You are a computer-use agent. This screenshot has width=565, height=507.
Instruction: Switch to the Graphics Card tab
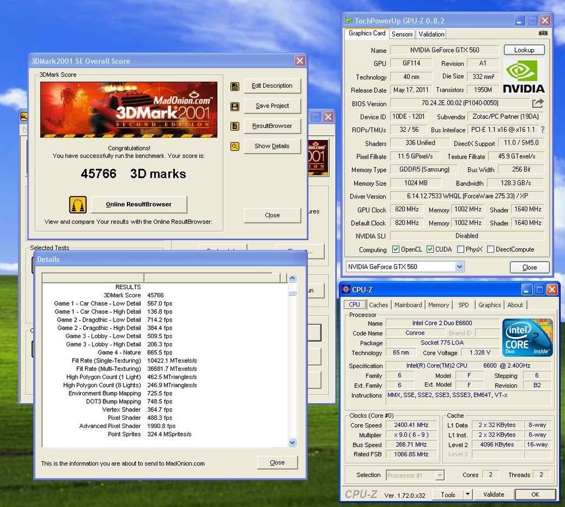367,33
